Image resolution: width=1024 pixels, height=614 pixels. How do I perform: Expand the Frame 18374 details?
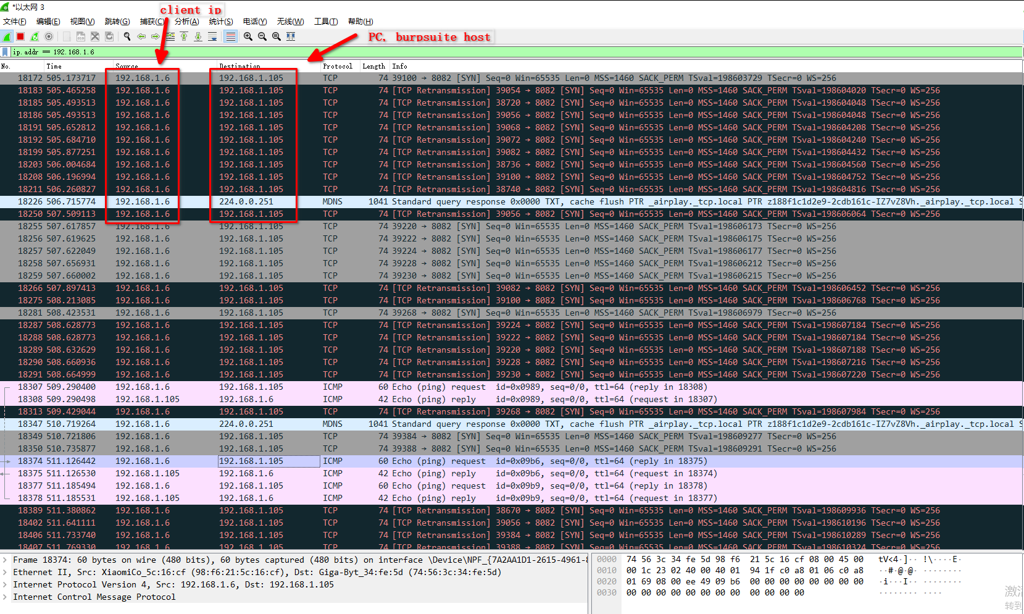6,560
